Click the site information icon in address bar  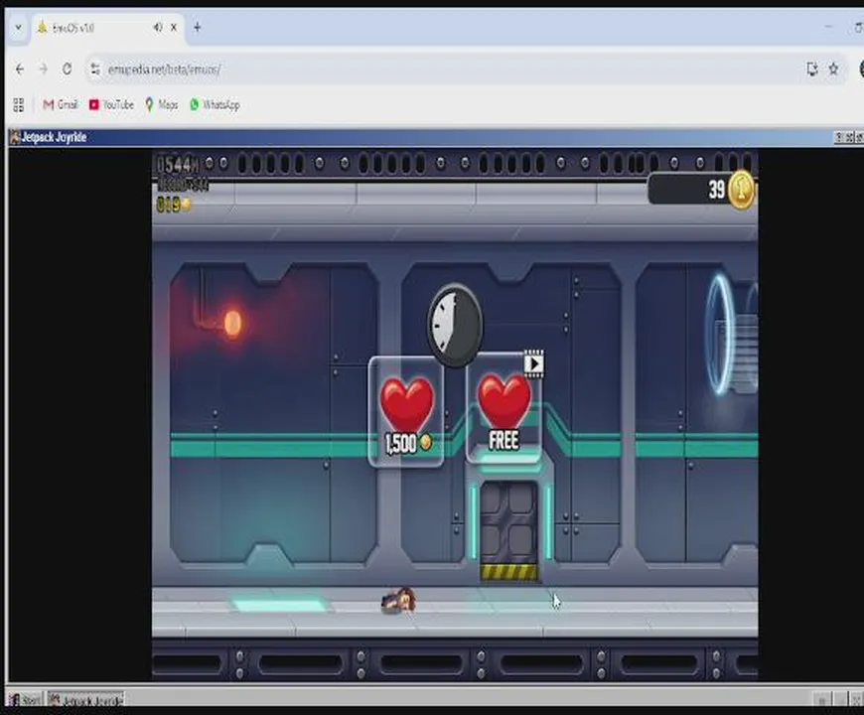(95, 69)
